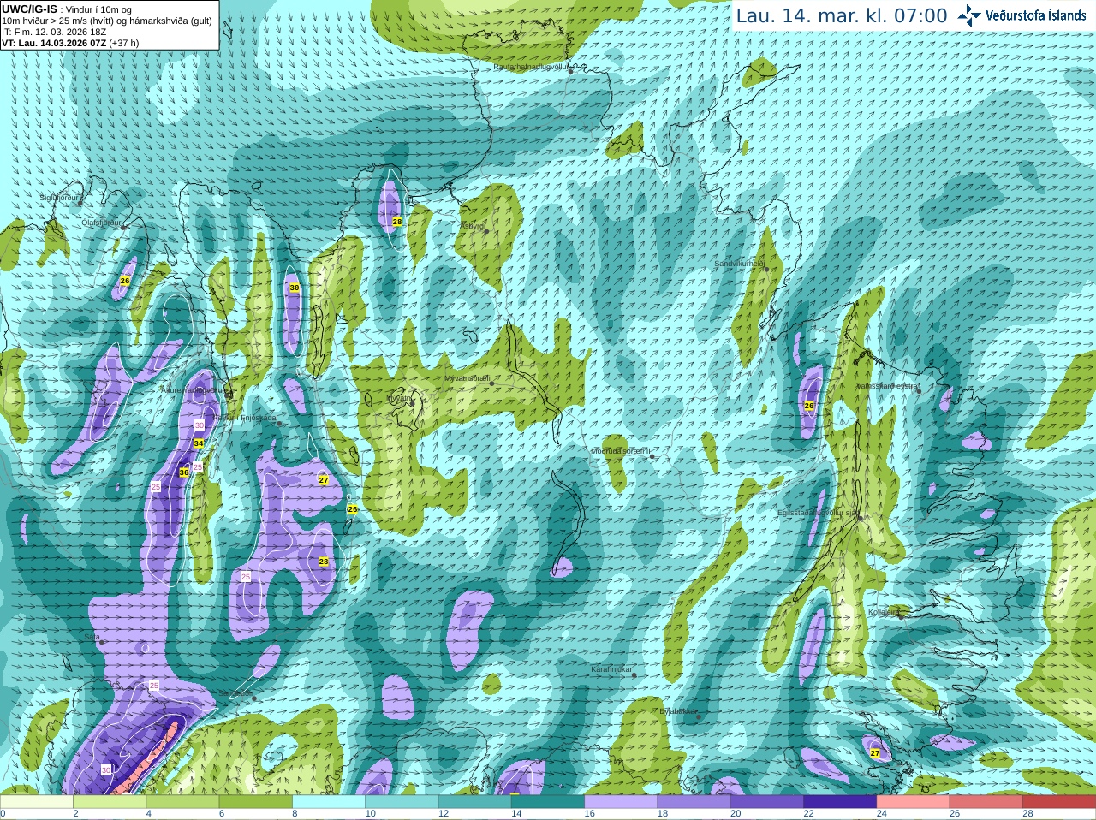1096x820 pixels.
Task: Click the title 'Lau. 14. mar. kl. 07:00'
Action: click(x=842, y=16)
